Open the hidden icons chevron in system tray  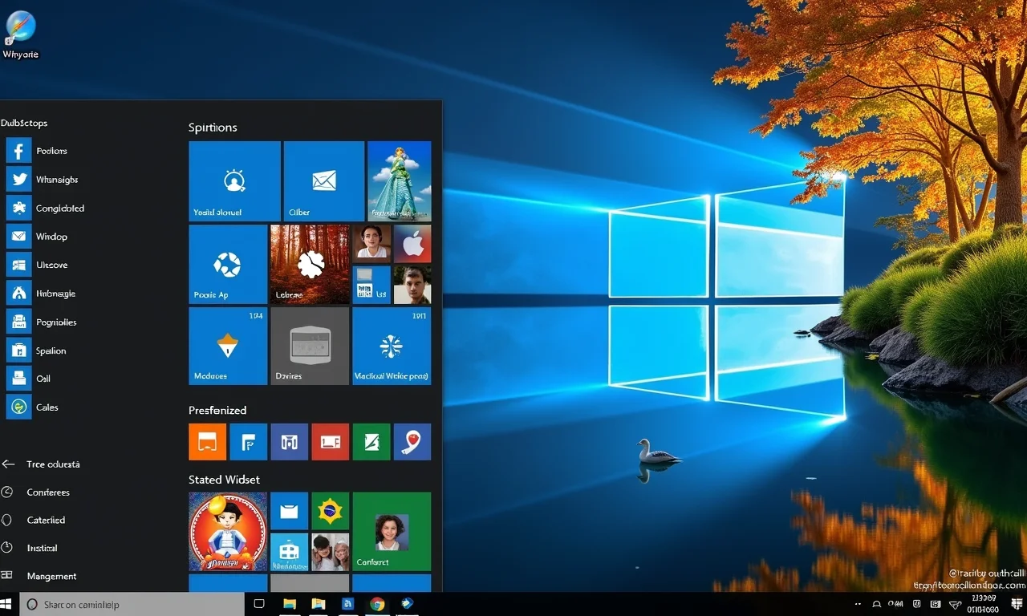(858, 604)
